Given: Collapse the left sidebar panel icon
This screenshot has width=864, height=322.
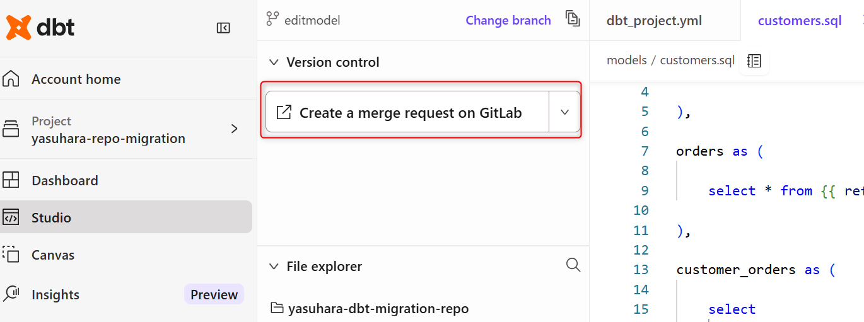Looking at the screenshot, I should tap(223, 28).
